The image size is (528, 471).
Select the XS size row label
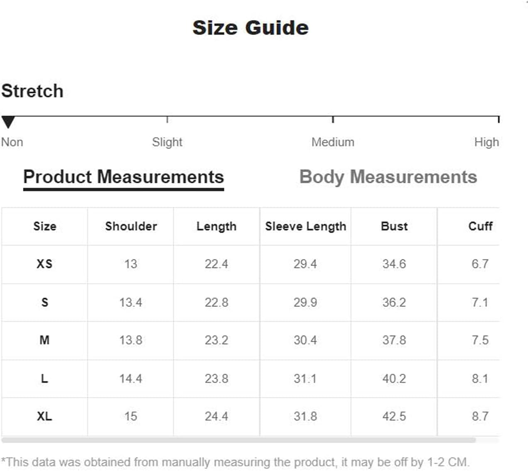pyautogui.click(x=44, y=264)
